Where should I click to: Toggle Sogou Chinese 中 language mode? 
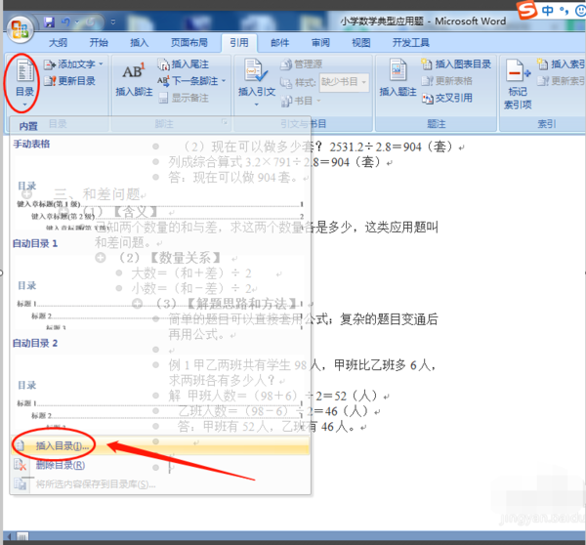(x=548, y=11)
